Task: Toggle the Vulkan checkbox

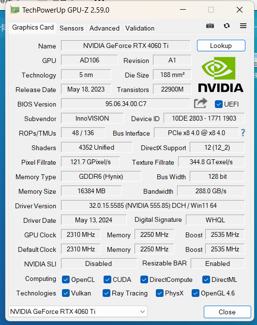Action: 66,293
